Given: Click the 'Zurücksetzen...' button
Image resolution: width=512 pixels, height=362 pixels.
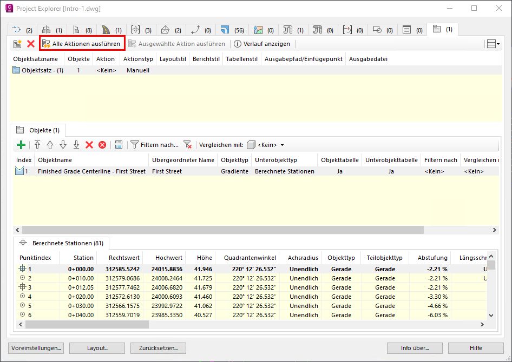Looking at the screenshot, I should (159, 348).
